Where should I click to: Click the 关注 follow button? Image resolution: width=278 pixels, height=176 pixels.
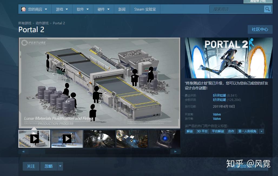point(31,166)
